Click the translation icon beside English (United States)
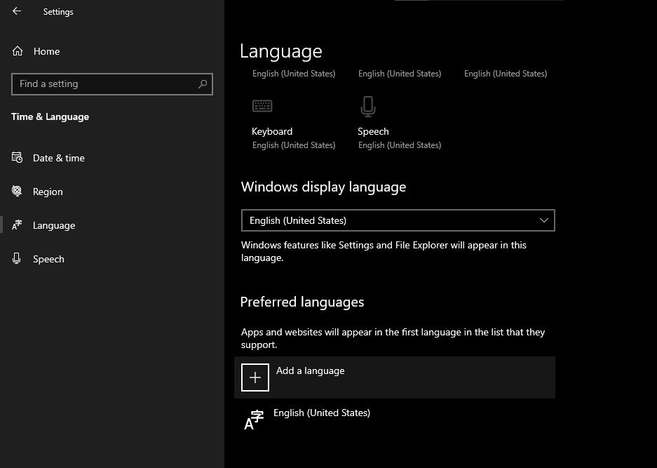Image resolution: width=657 pixels, height=468 pixels. [253, 419]
